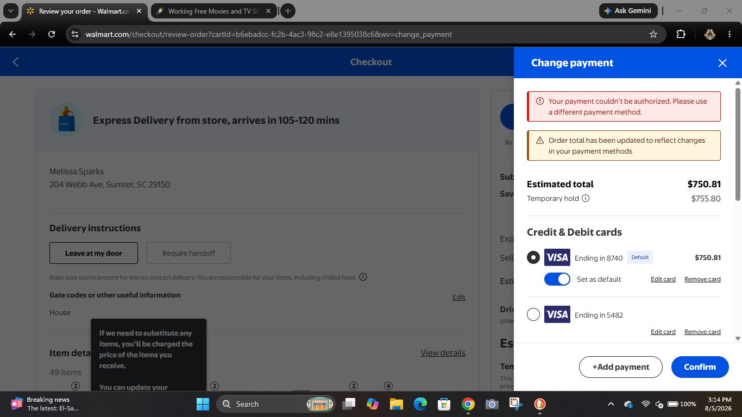The height and width of the screenshot is (417, 742).
Task: Select the Visa card ending in 8740
Action: click(533, 257)
